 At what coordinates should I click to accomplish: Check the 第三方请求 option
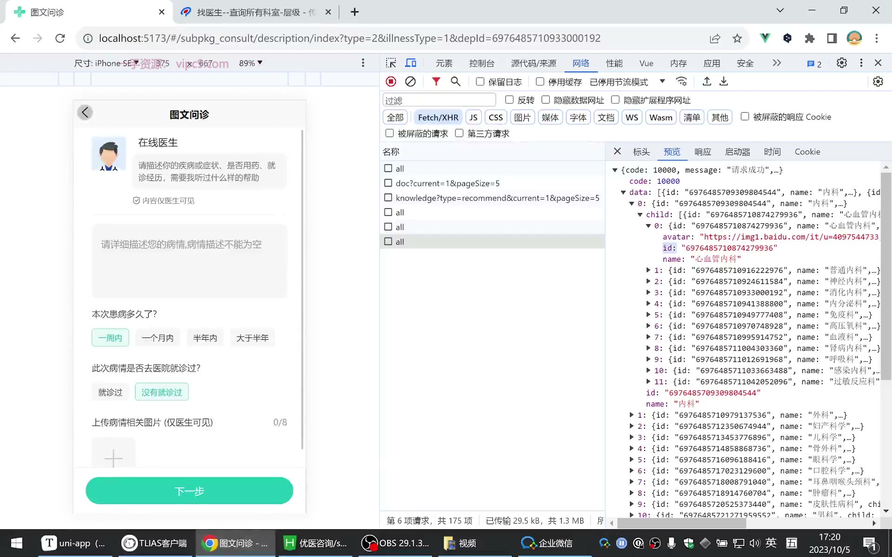[x=459, y=133]
